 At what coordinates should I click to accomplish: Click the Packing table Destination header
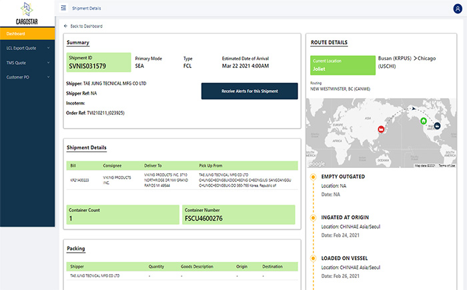coord(272,267)
